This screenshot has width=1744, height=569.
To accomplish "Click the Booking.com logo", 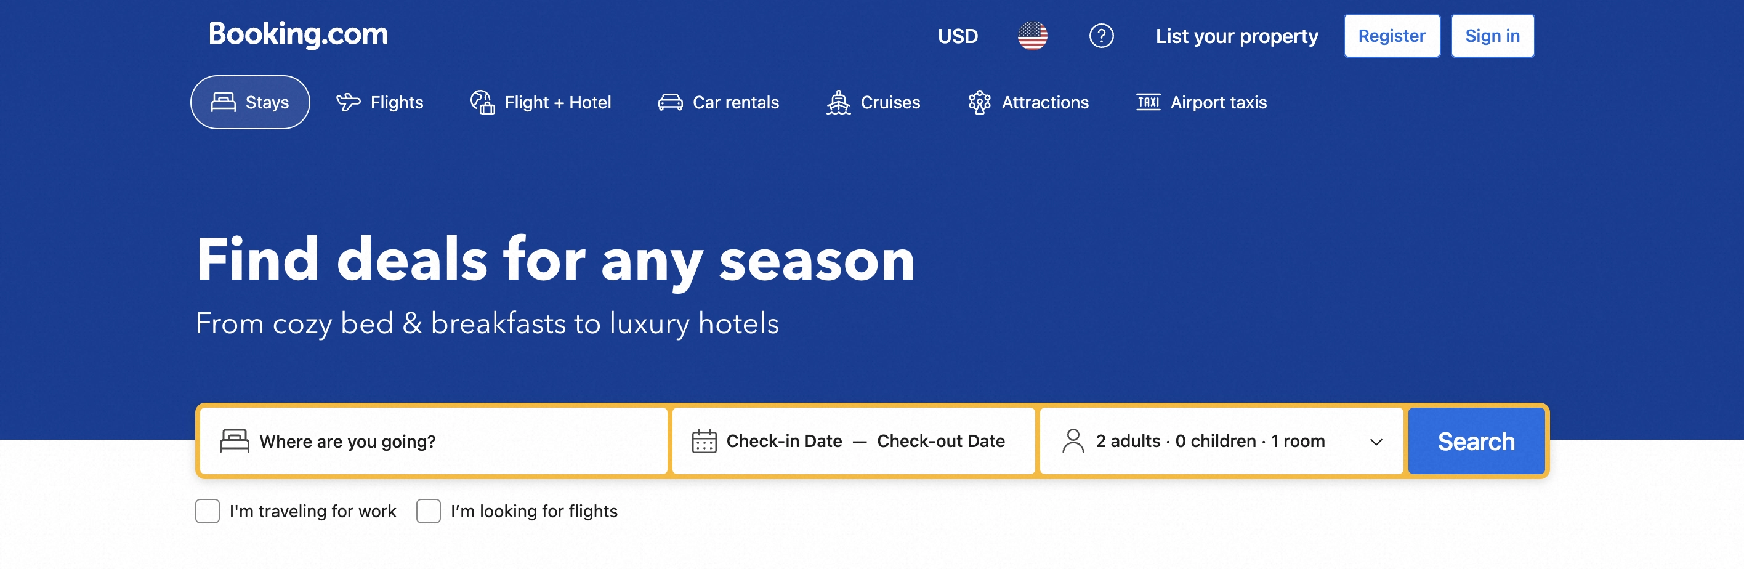I will click(x=298, y=34).
